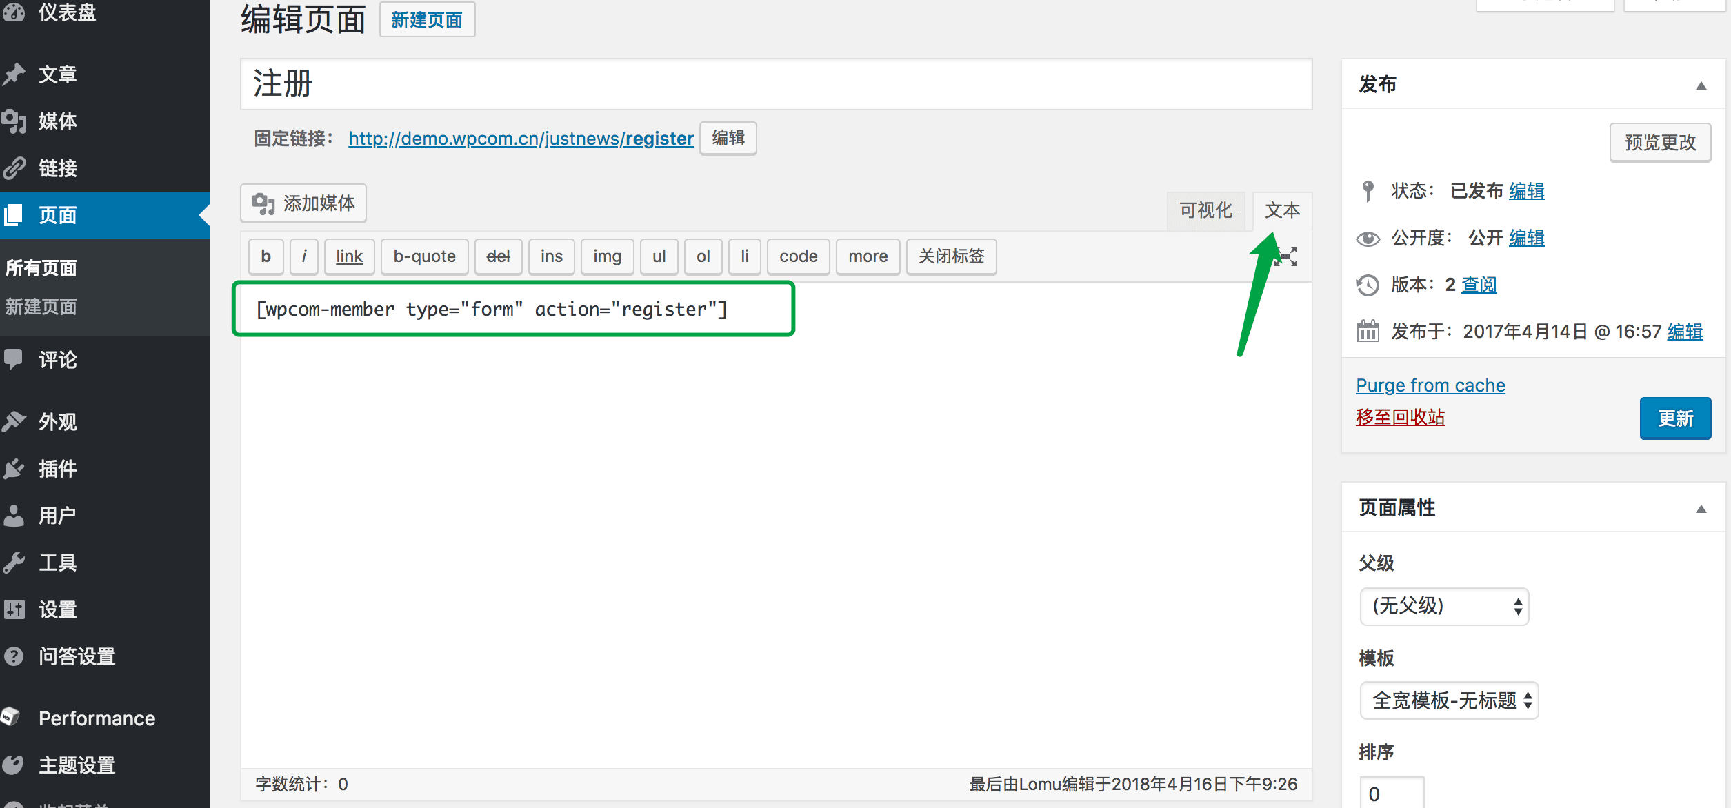Open the Users menu
1731x808 pixels.
57,516
